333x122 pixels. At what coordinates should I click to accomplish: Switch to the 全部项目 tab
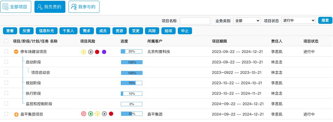click(16, 7)
